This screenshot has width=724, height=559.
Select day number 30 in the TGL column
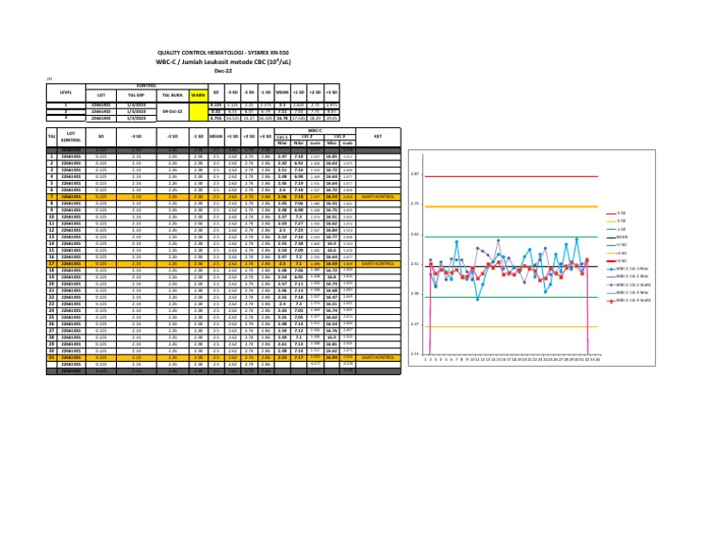51,351
